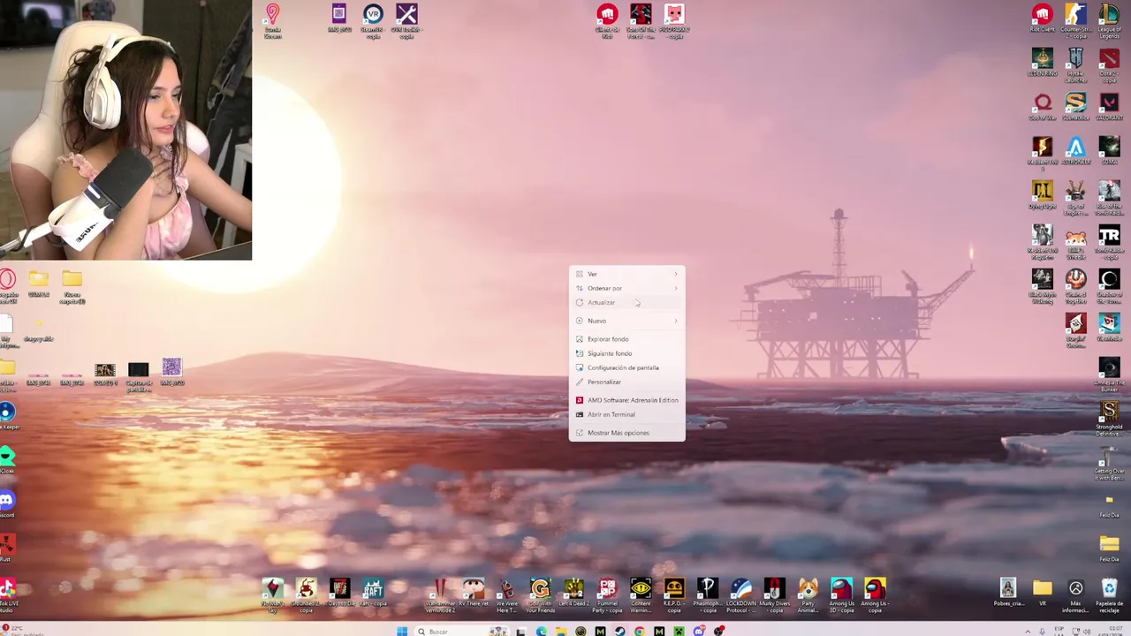
Task: Select the Pobres_cria image file icon
Action: tap(1008, 593)
